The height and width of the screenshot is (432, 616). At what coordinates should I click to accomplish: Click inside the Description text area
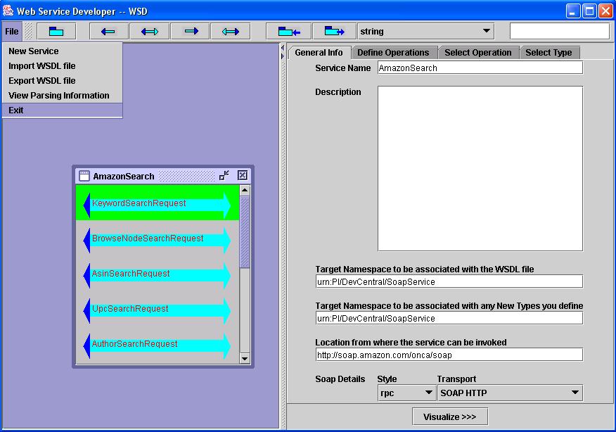(480, 169)
